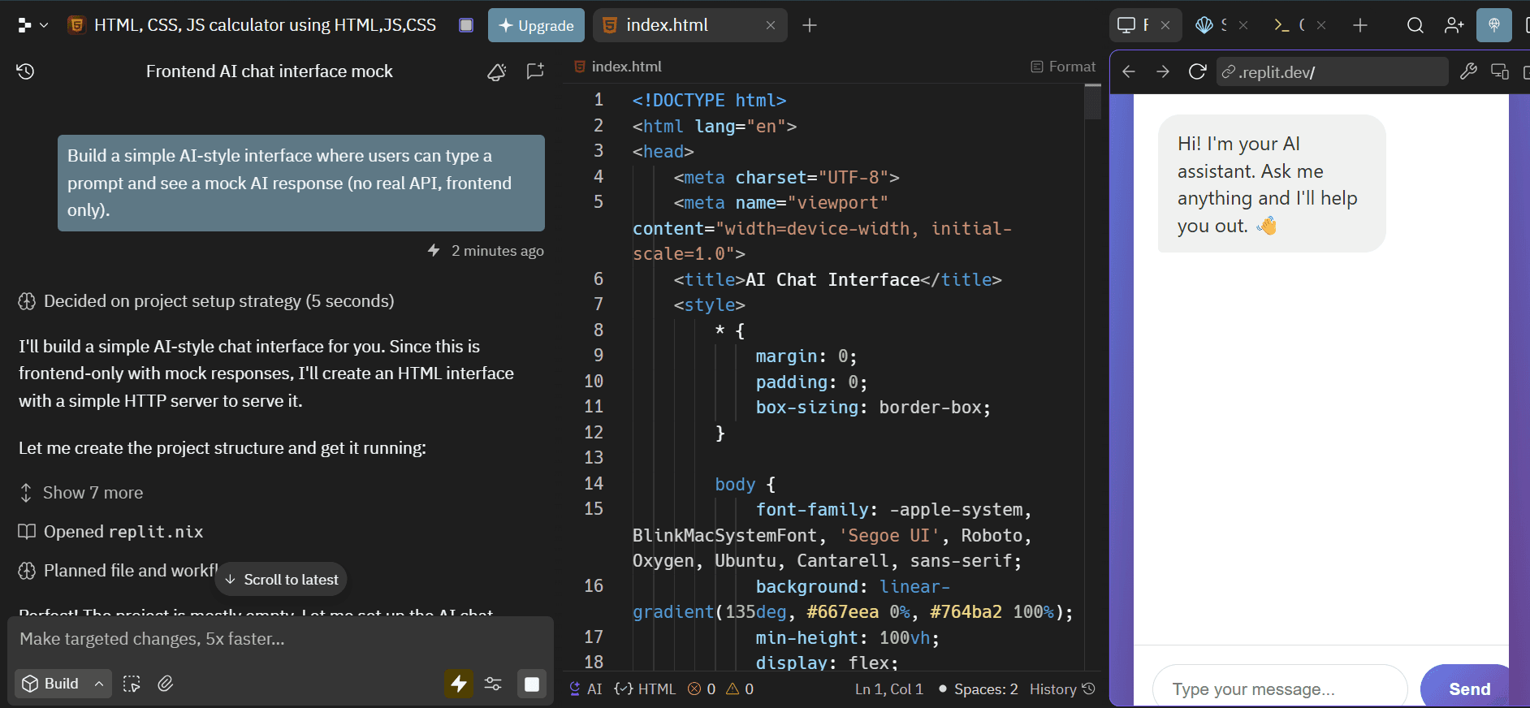Image resolution: width=1530 pixels, height=708 pixels.
Task: Open 'Decided on project setup strategy' step
Action: click(206, 301)
